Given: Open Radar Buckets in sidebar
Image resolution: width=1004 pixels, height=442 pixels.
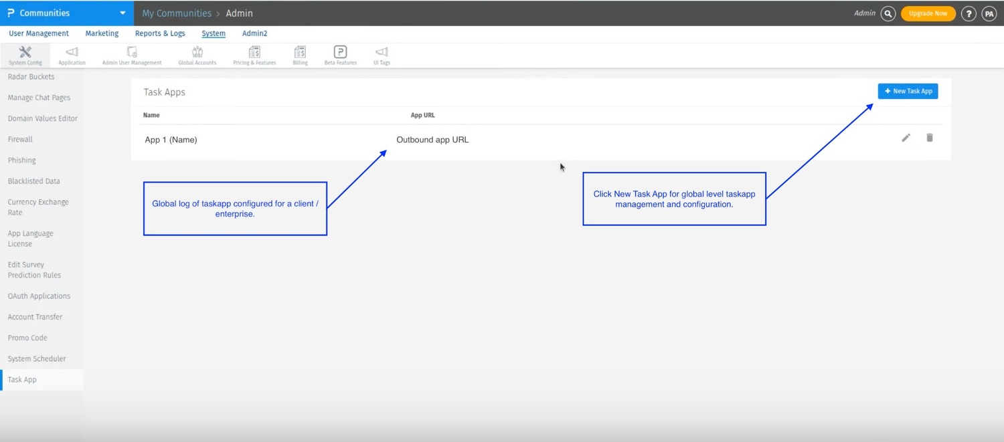Looking at the screenshot, I should click(x=31, y=77).
